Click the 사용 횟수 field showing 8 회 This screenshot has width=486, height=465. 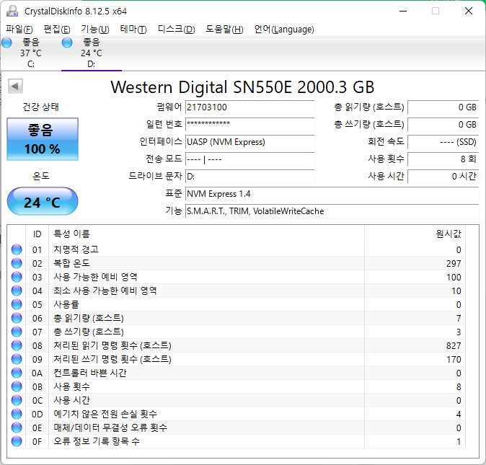443,159
